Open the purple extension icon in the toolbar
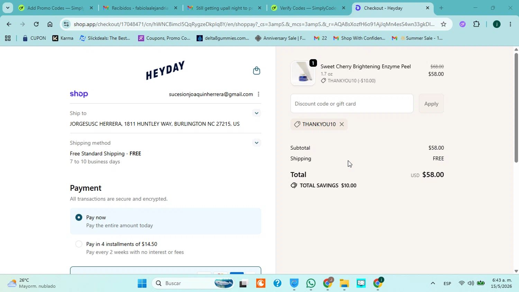The height and width of the screenshot is (292, 519). pyautogui.click(x=463, y=24)
